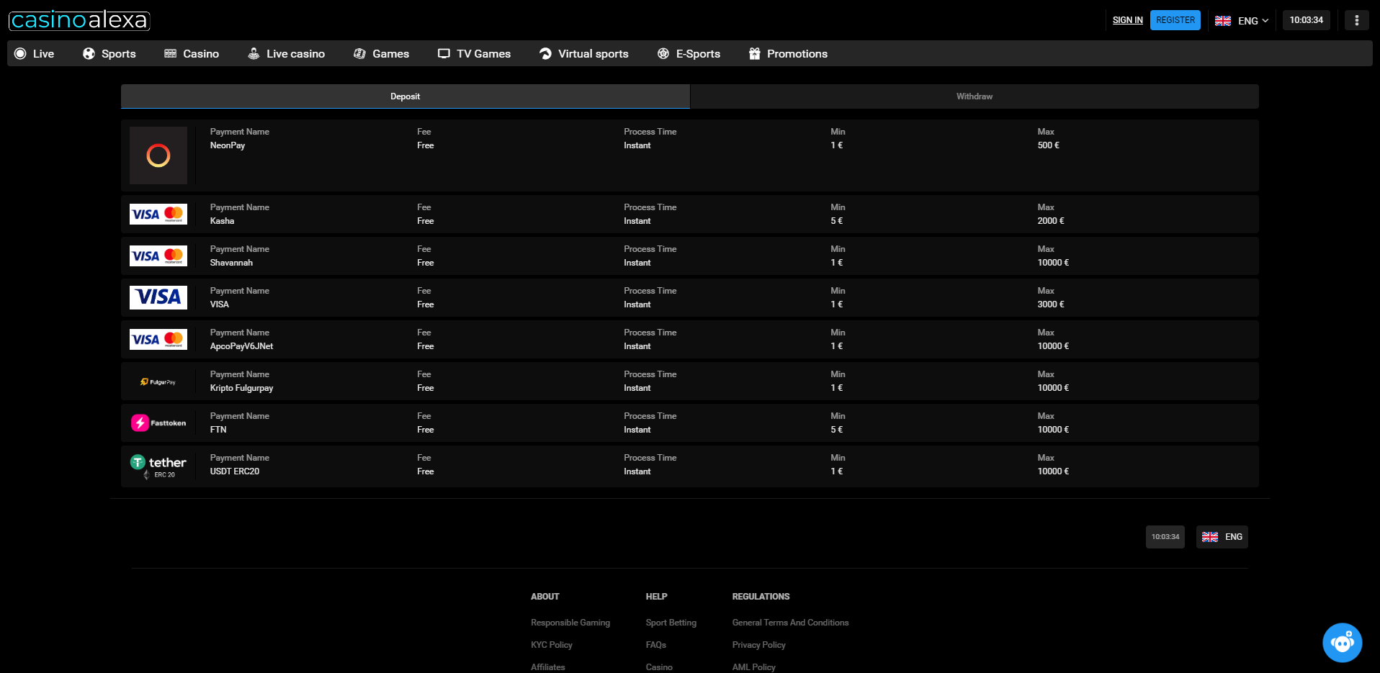Select the Deposit tab
The image size is (1380, 673).
click(405, 96)
